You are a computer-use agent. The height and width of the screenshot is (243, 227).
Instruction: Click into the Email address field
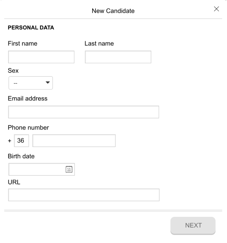(83, 112)
